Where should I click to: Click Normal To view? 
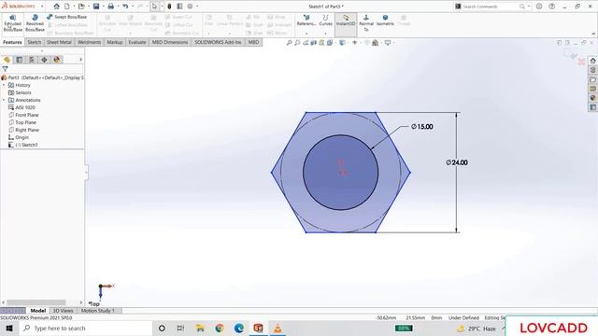pos(366,23)
